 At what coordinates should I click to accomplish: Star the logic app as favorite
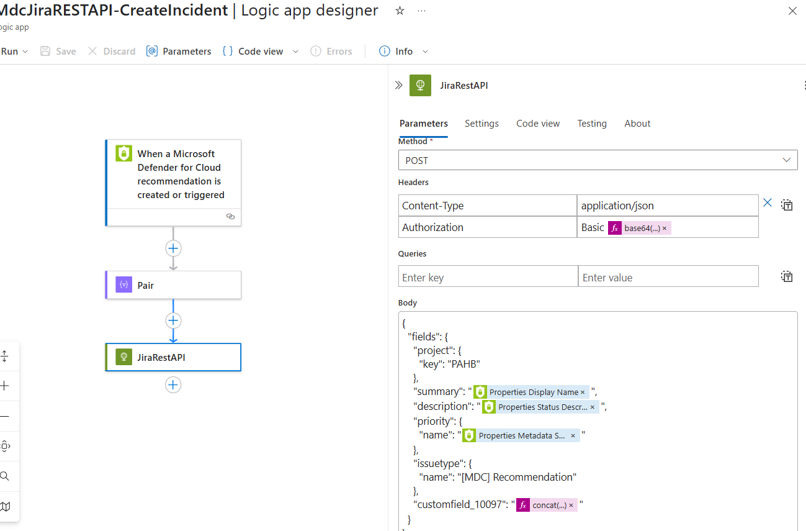400,11
